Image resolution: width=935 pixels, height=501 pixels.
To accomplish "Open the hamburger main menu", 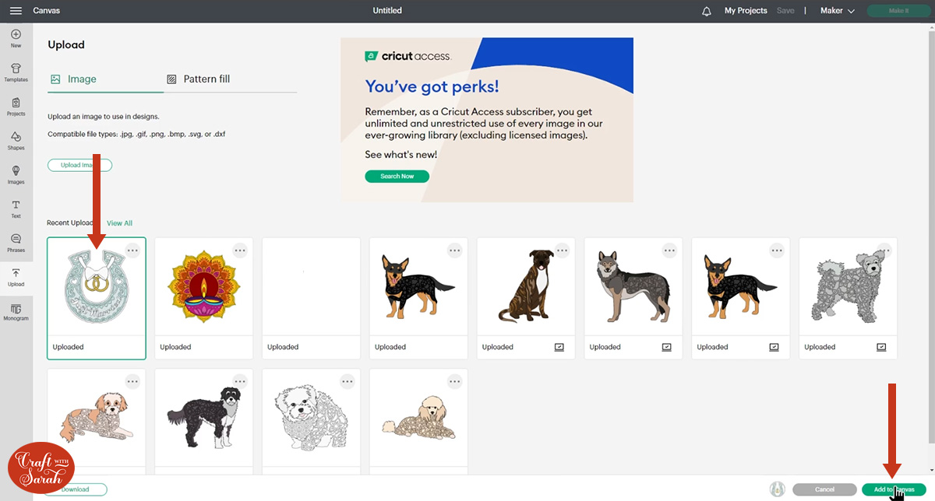I will pos(16,11).
